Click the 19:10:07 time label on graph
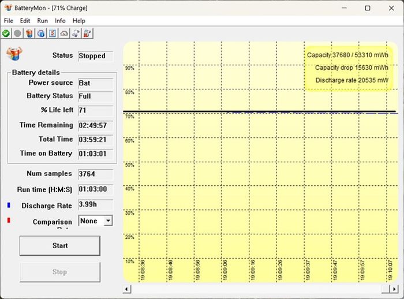The height and width of the screenshot is (299, 404). click(390, 270)
